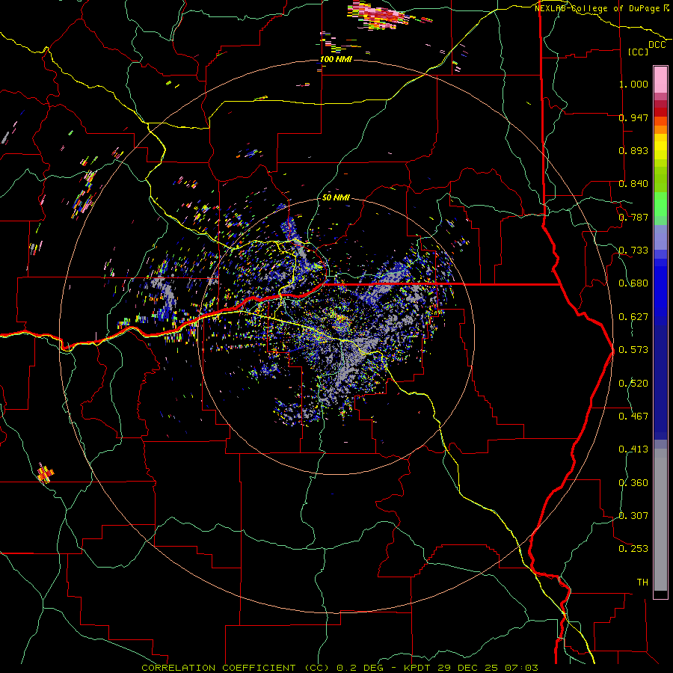Select the 0.520 scale value
673x673 pixels.
point(633,384)
